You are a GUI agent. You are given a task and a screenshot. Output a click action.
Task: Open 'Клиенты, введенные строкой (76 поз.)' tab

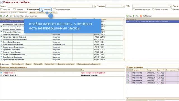(x=43, y=13)
